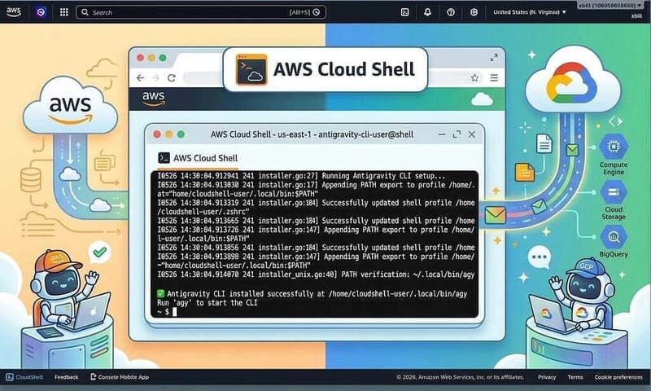
Task: Click the aws cloud logo on the left
Action: [x=70, y=106]
